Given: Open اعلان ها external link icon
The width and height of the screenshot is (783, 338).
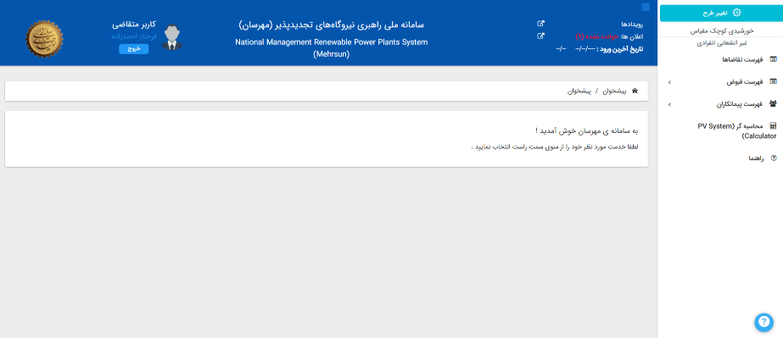Looking at the screenshot, I should tap(540, 36).
